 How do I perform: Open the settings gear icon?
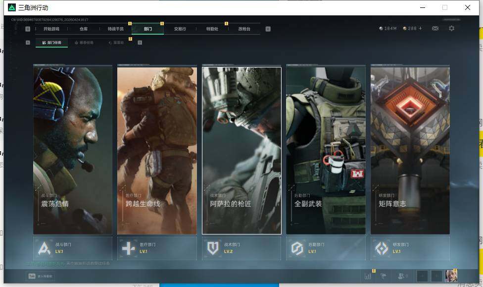point(452,28)
